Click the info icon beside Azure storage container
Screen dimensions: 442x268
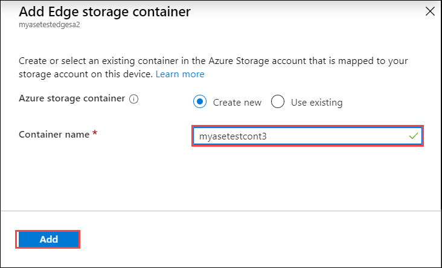(134, 99)
